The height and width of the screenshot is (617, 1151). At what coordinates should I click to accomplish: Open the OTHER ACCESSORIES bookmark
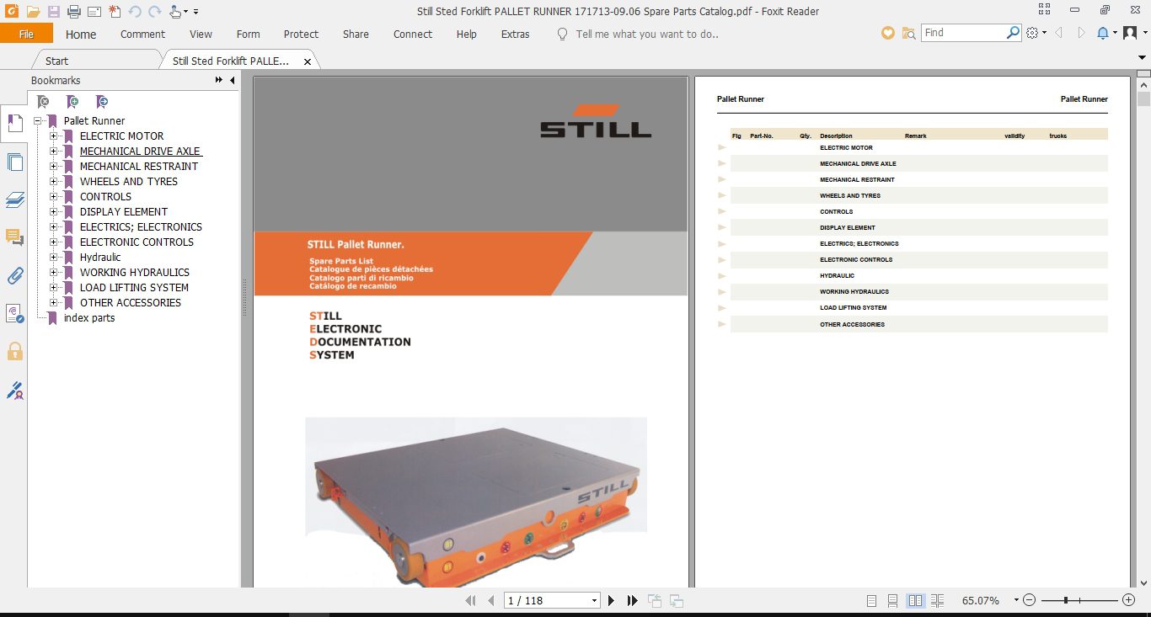(131, 303)
